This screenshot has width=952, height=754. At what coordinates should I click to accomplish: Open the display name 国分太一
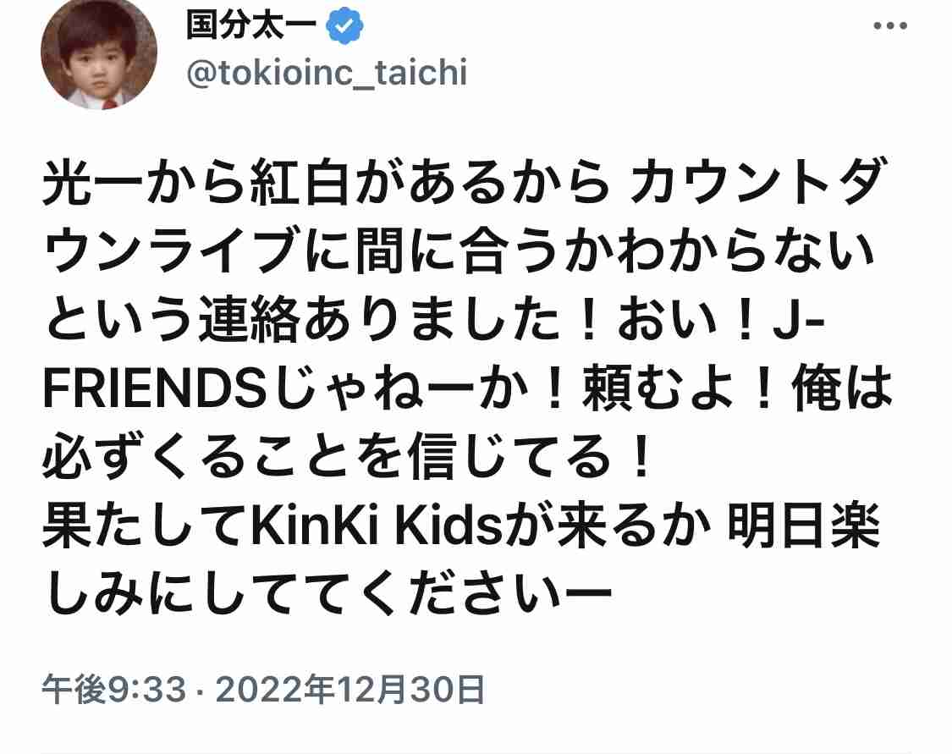coord(252,25)
